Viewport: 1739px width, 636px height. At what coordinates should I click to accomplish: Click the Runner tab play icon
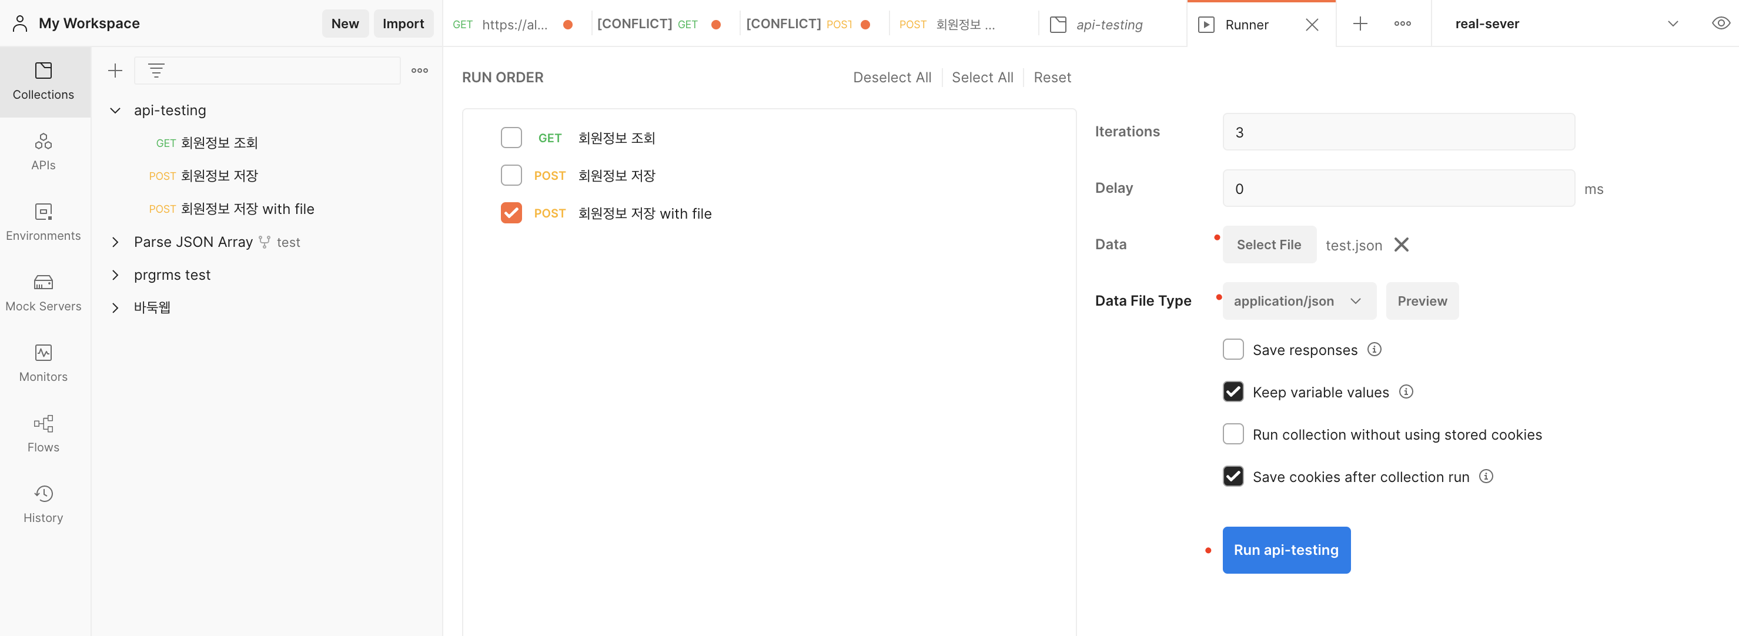pyautogui.click(x=1206, y=25)
